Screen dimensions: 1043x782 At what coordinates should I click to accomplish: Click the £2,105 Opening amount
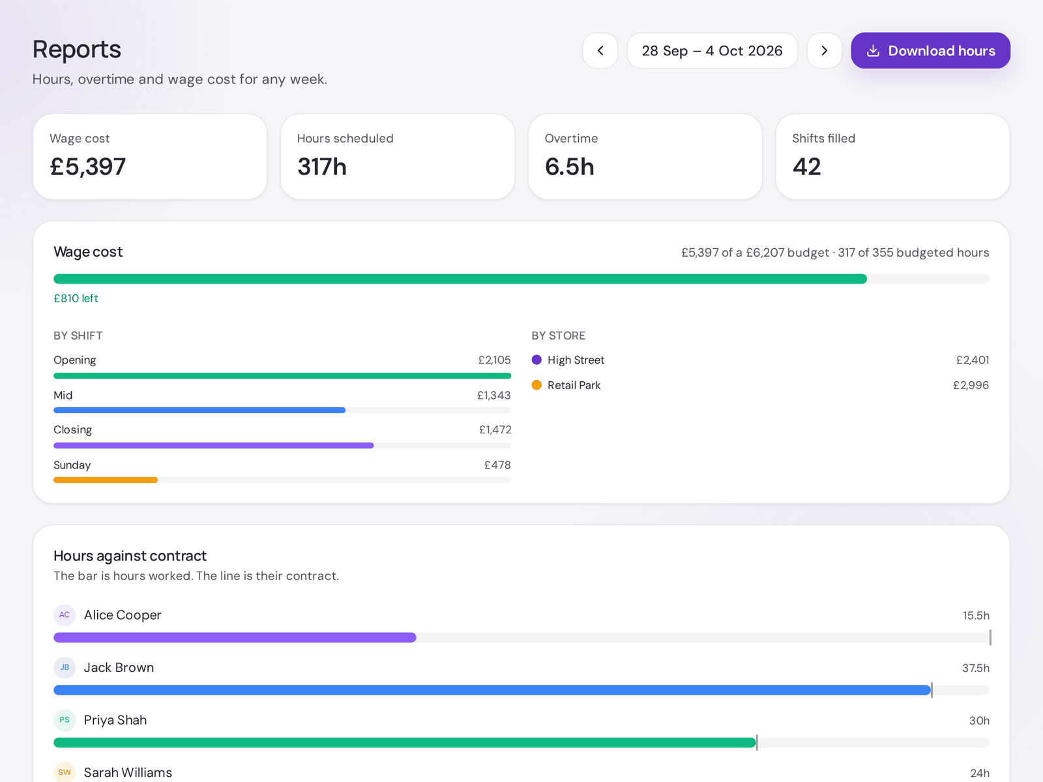coord(494,360)
